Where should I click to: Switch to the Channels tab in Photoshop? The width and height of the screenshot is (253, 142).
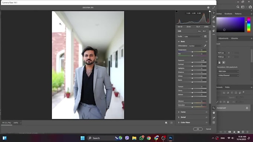pyautogui.click(x=220, y=87)
